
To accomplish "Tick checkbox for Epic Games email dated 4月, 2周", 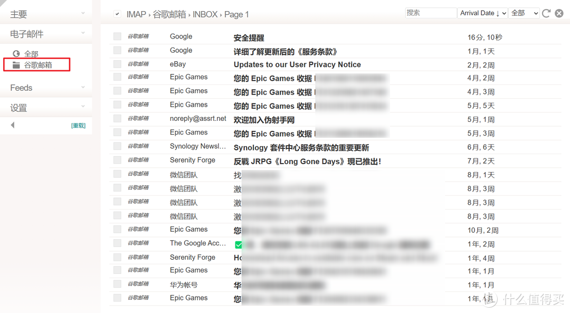I will (117, 77).
